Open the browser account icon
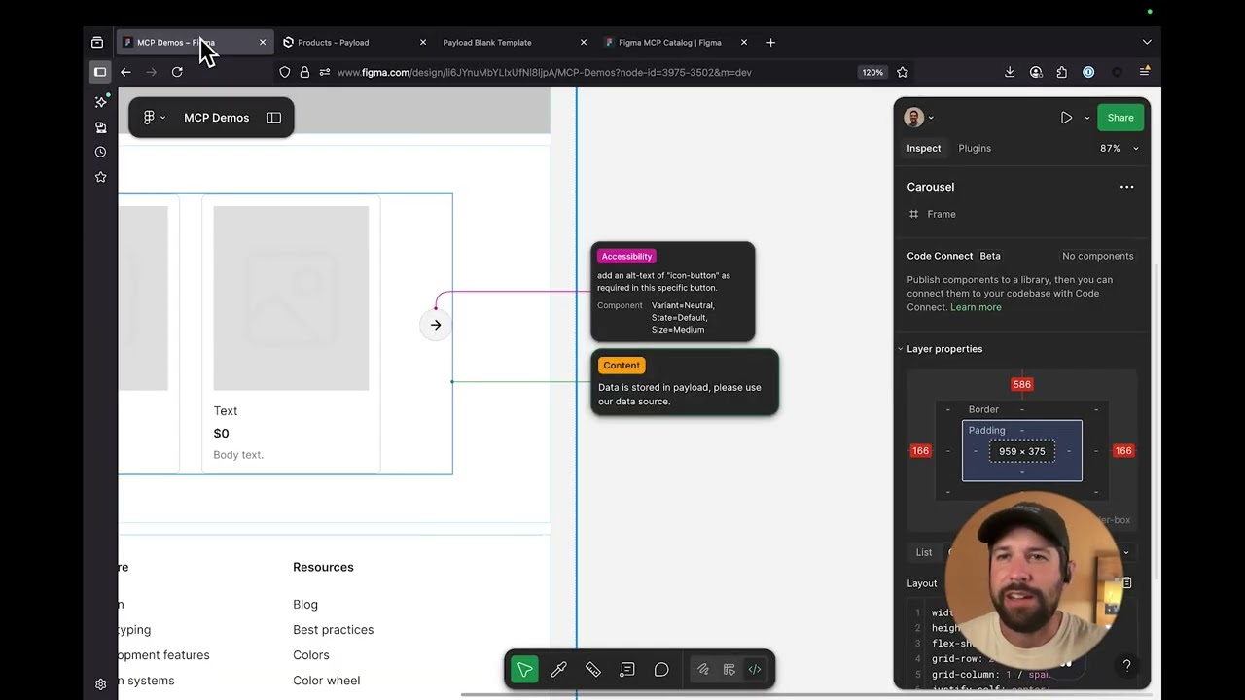The image size is (1245, 700). (x=1036, y=72)
